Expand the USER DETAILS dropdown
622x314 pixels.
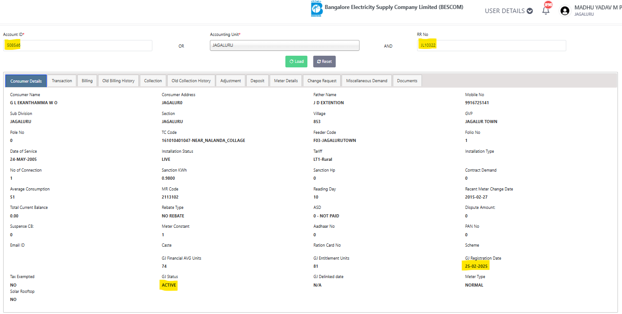pos(509,11)
